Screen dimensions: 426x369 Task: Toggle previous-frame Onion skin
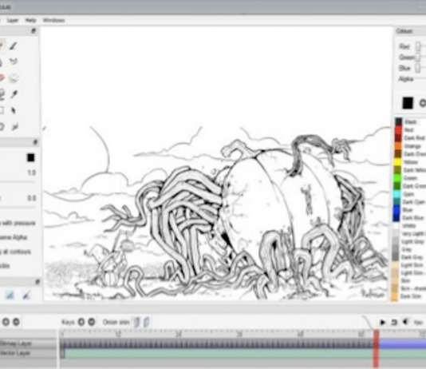pos(136,322)
